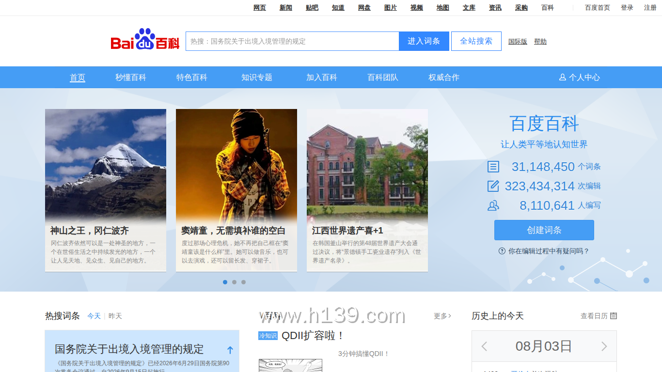Open the 窦靖童 singer card

(236, 190)
